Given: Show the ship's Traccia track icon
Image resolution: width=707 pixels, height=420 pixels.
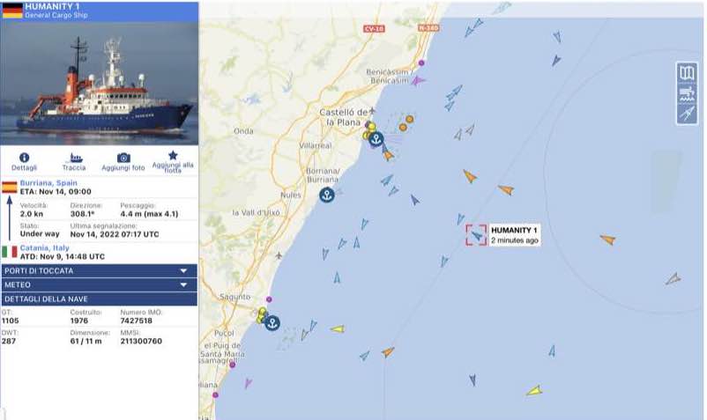Looking at the screenshot, I should tap(76, 158).
